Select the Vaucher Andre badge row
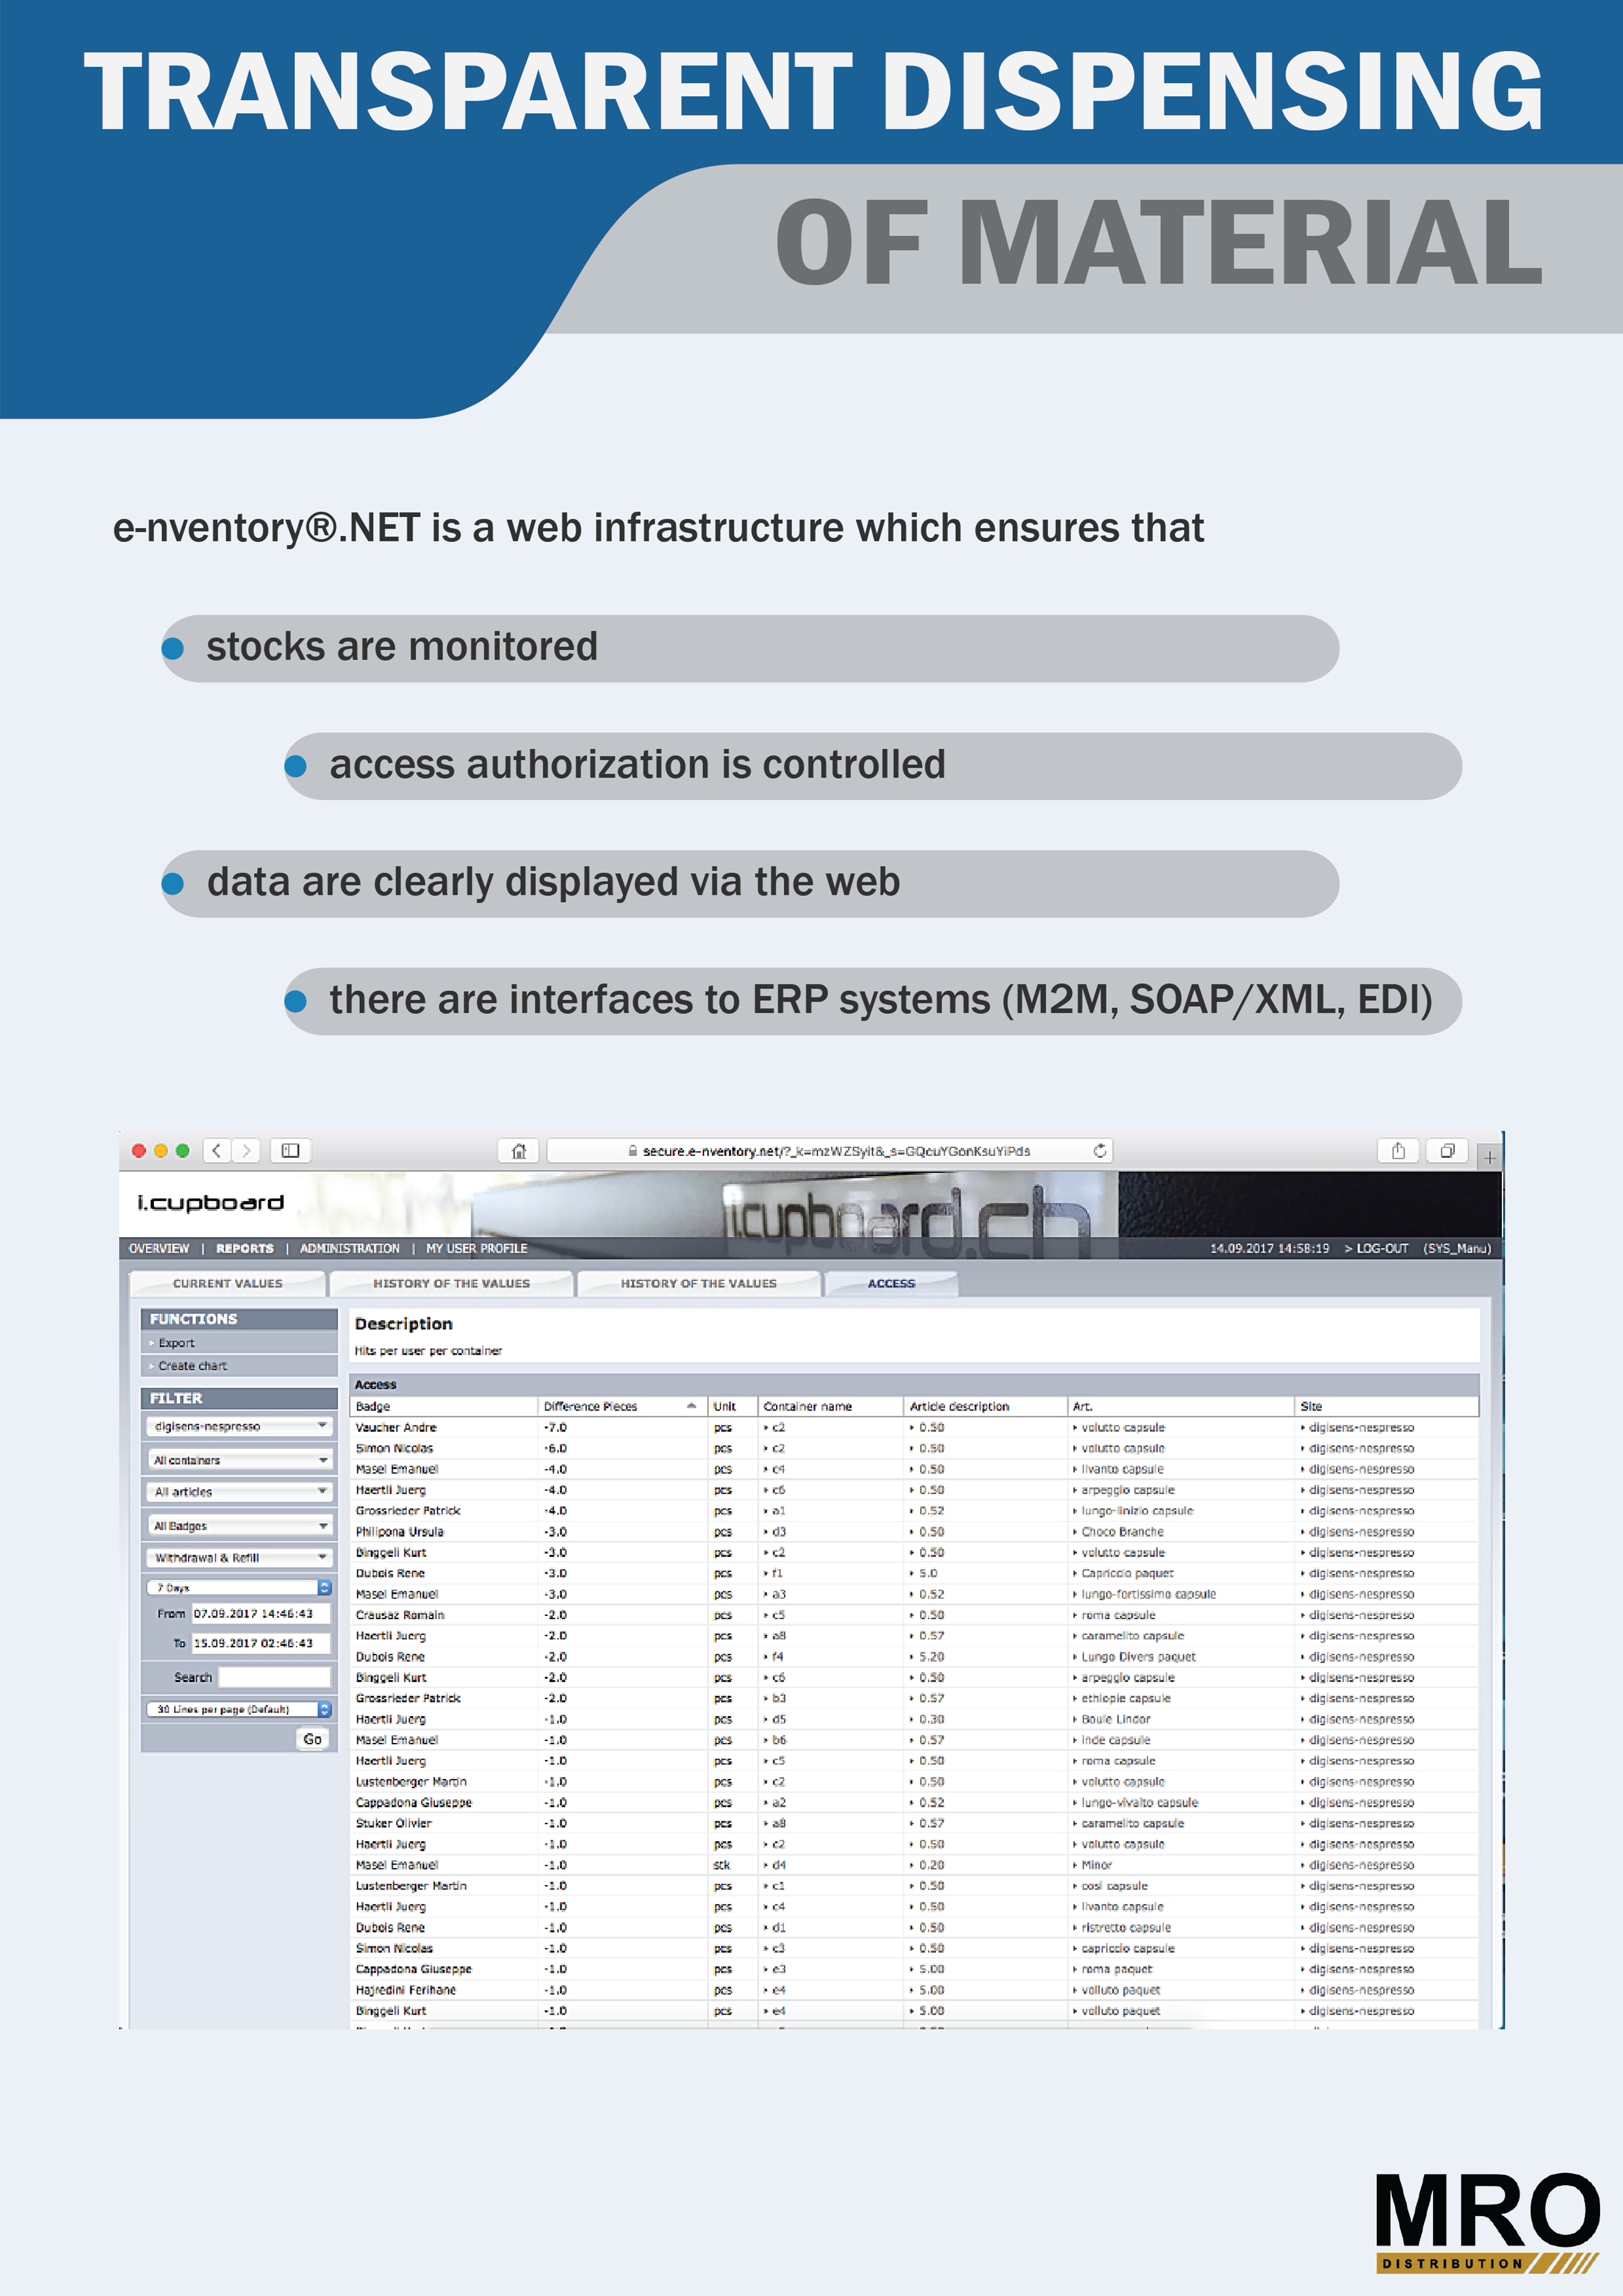Image resolution: width=1623 pixels, height=2296 pixels. click(915, 1428)
